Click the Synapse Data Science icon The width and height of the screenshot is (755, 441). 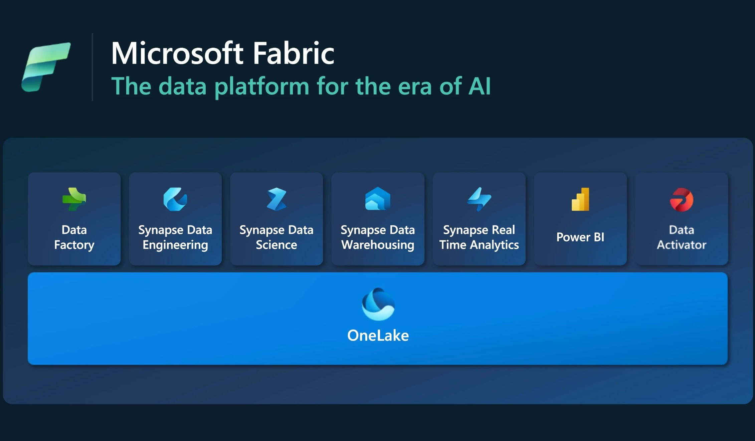pyautogui.click(x=276, y=199)
